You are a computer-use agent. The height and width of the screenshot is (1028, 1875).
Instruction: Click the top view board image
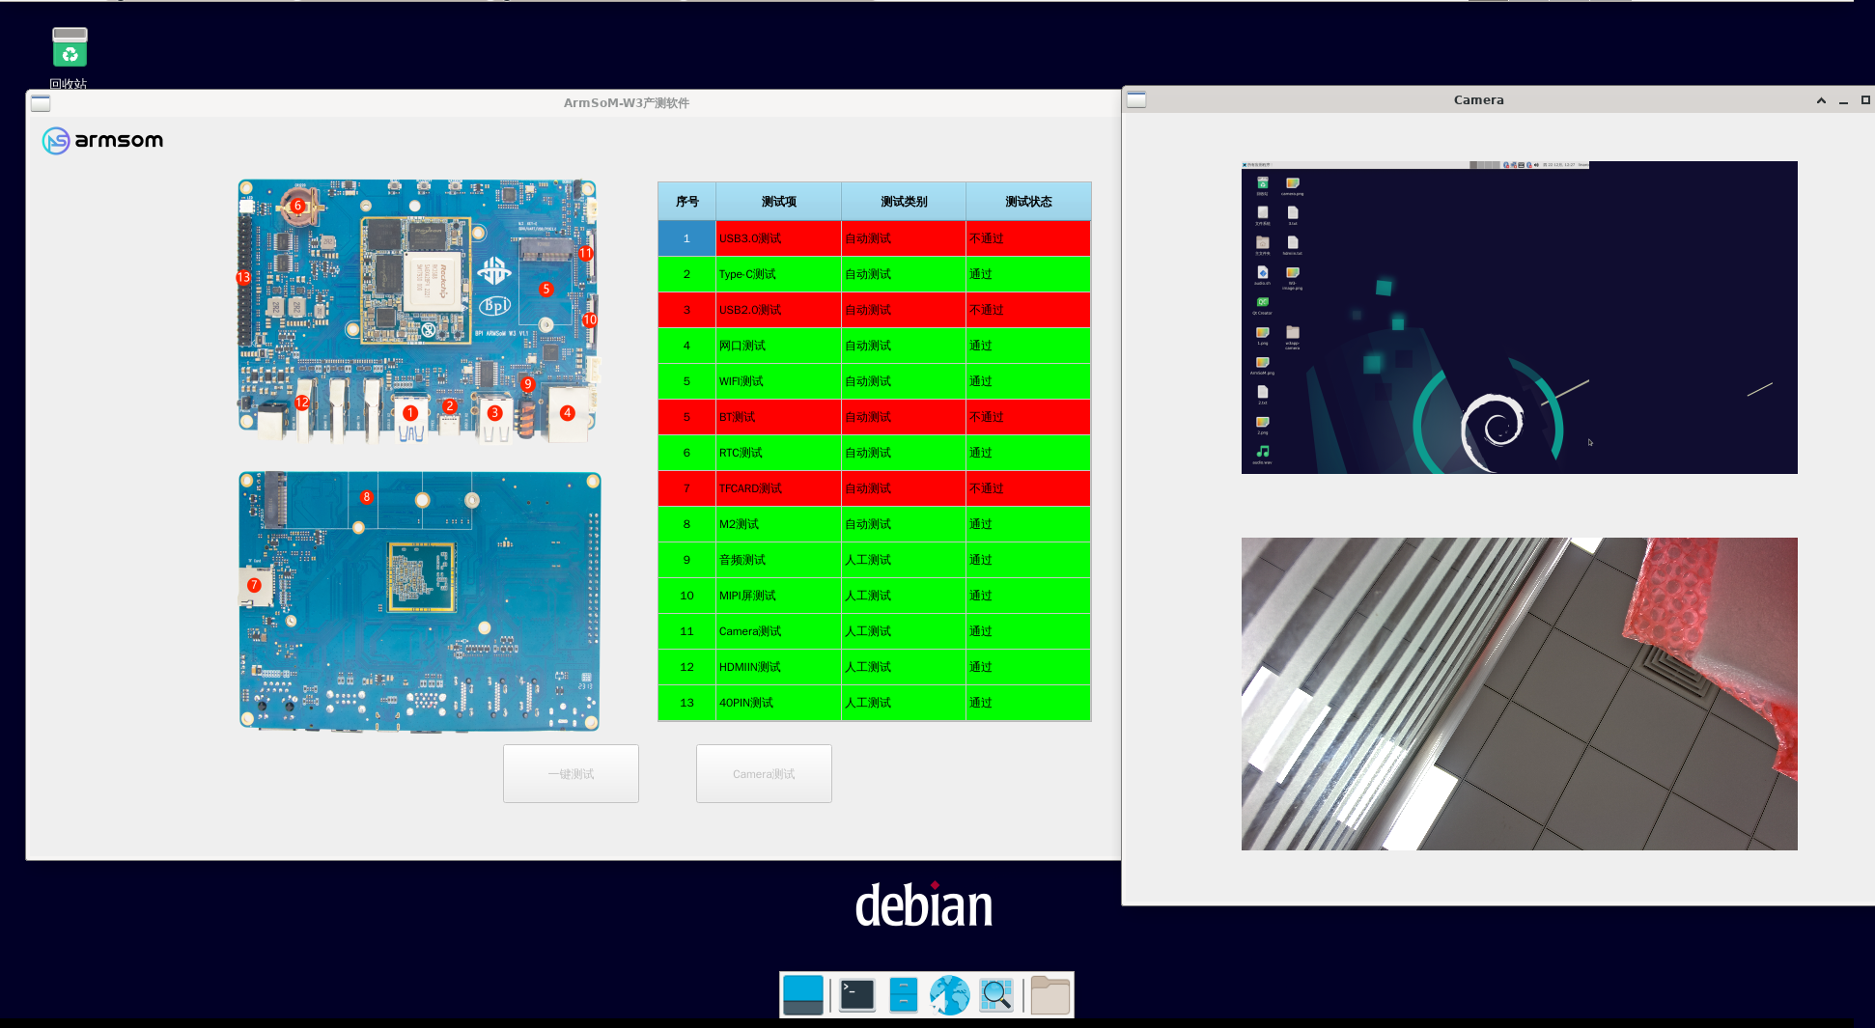(417, 311)
